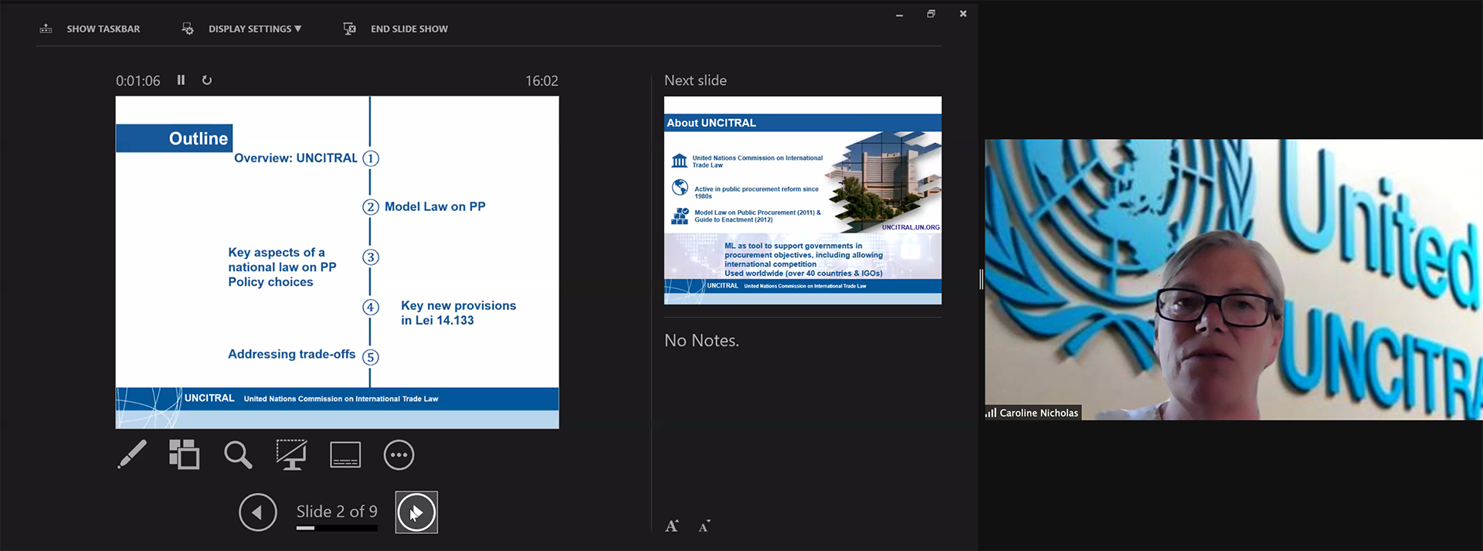Click the panel divider handle beside the video

click(x=982, y=279)
